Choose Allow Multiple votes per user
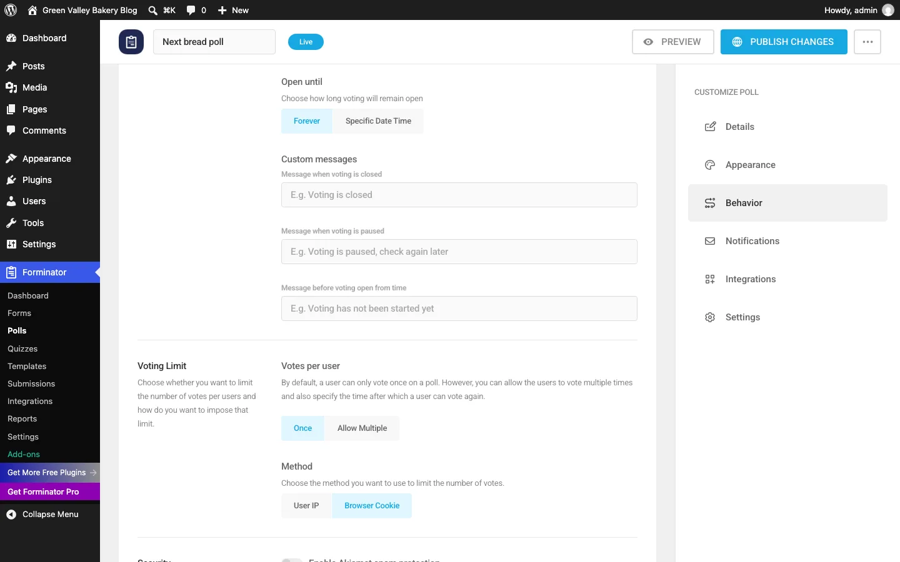Viewport: 900px width, 562px height. click(362, 428)
